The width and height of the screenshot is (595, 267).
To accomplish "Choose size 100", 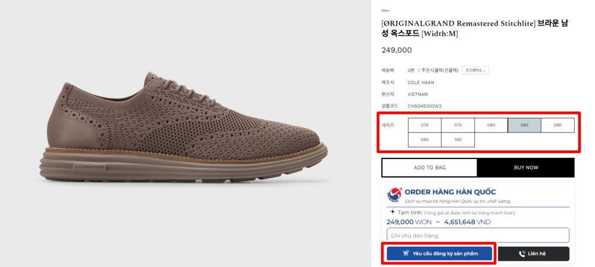I will point(458,140).
